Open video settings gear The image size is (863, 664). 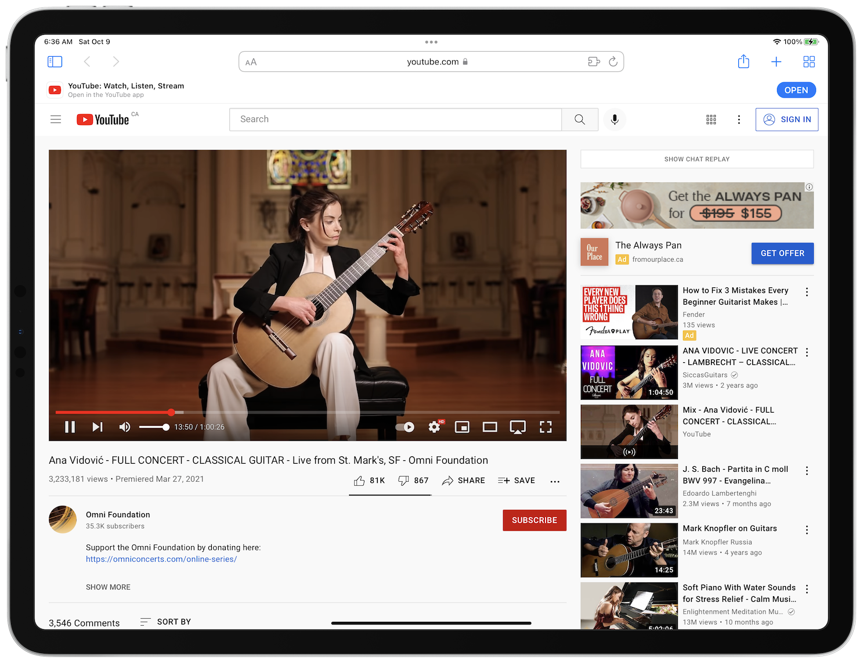[434, 427]
